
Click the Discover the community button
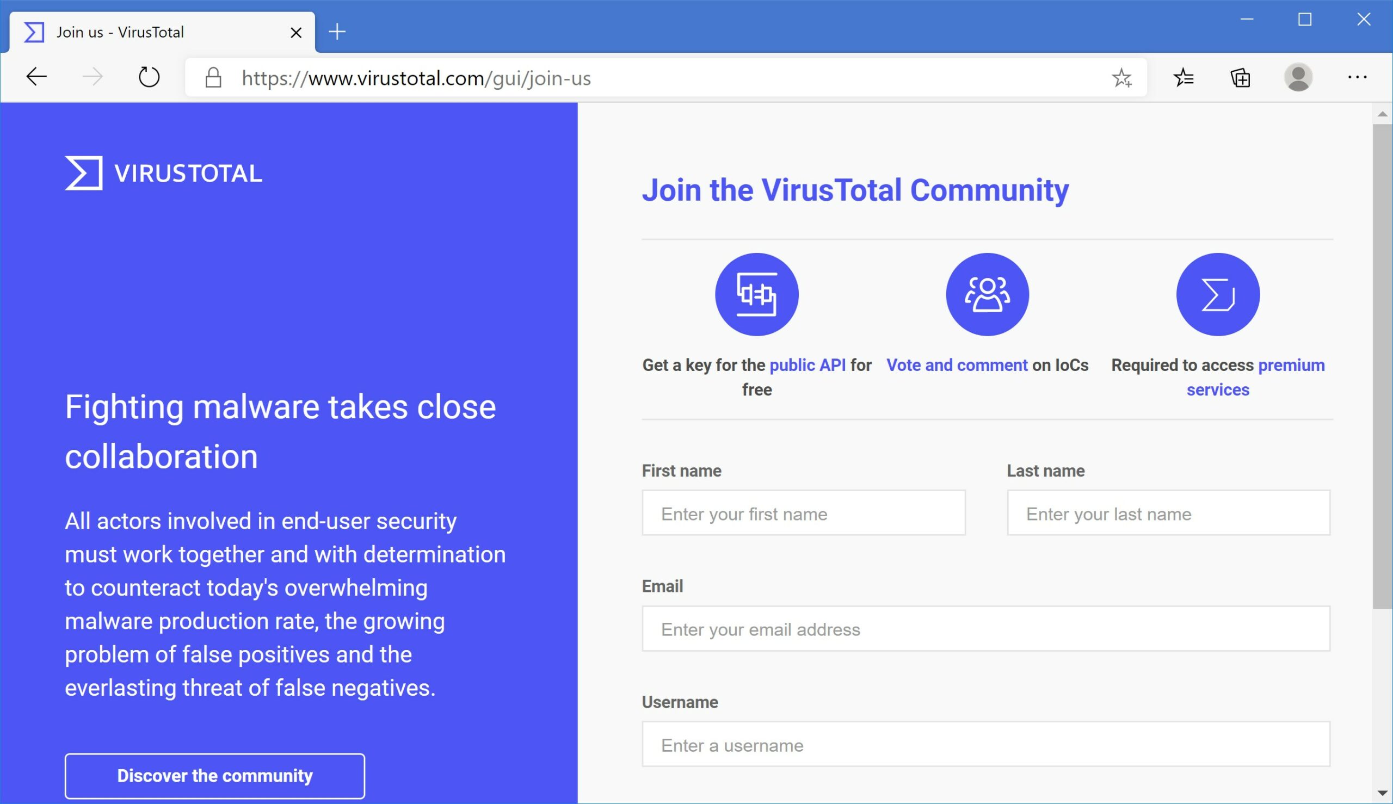point(215,776)
